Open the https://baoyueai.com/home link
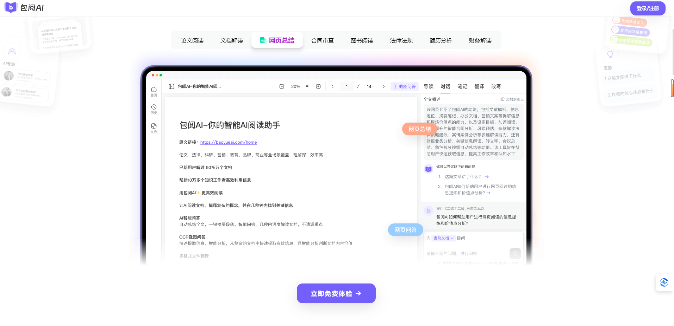Viewport: 674px width, 326px height. (x=228, y=142)
